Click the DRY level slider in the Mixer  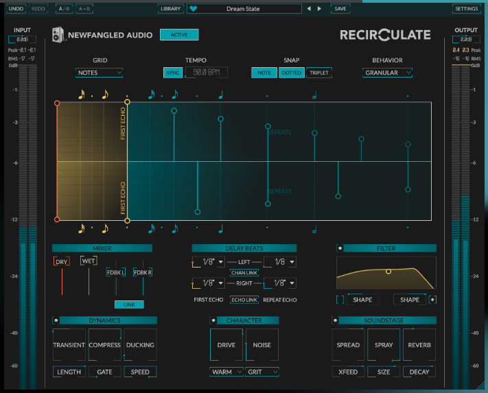click(62, 281)
